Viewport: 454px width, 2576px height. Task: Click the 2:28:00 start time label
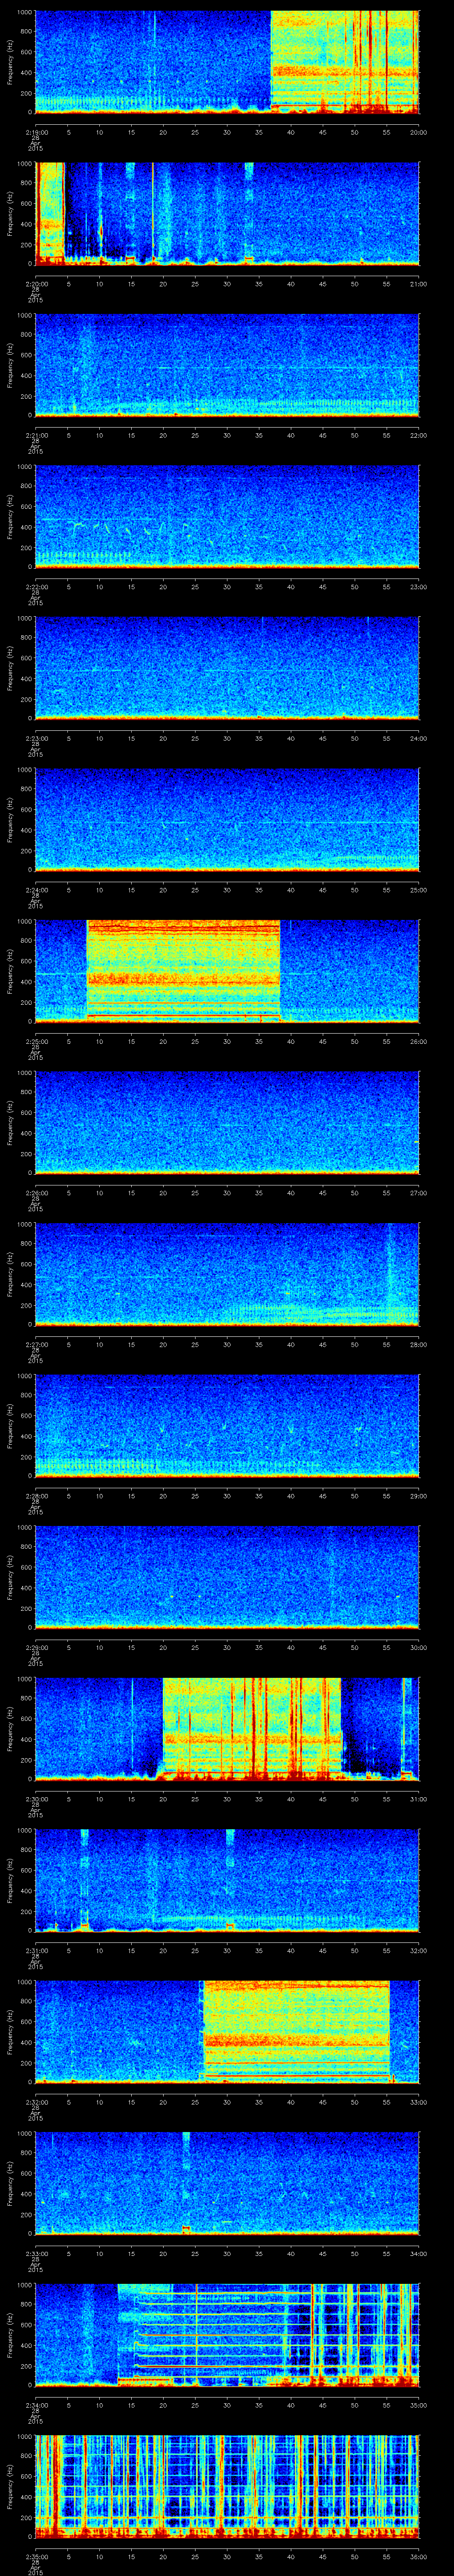point(37,1496)
